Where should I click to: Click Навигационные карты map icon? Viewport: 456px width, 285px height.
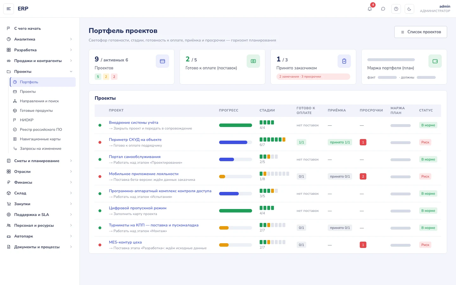pos(15,139)
